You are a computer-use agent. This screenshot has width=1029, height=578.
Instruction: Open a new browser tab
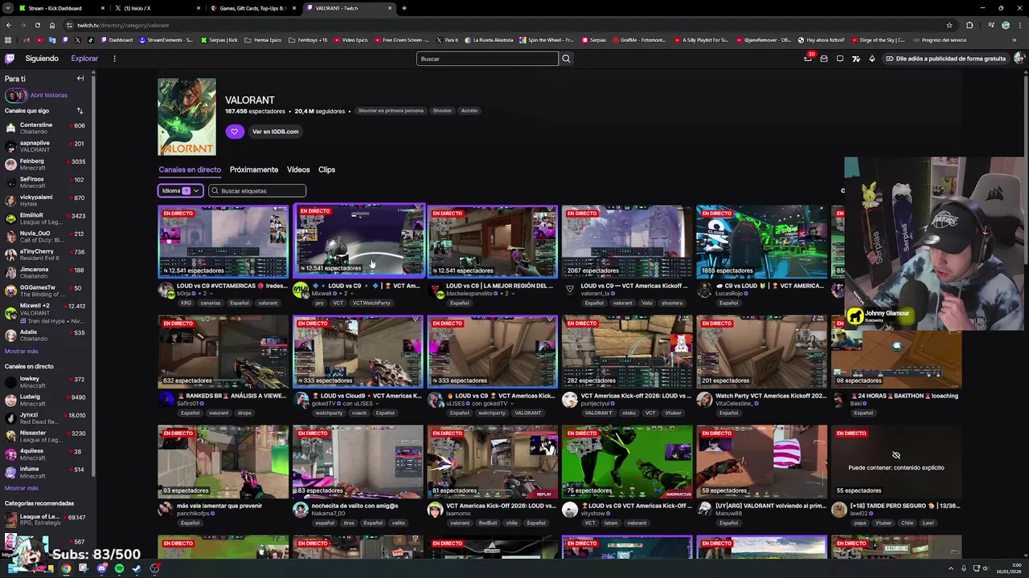coord(404,8)
